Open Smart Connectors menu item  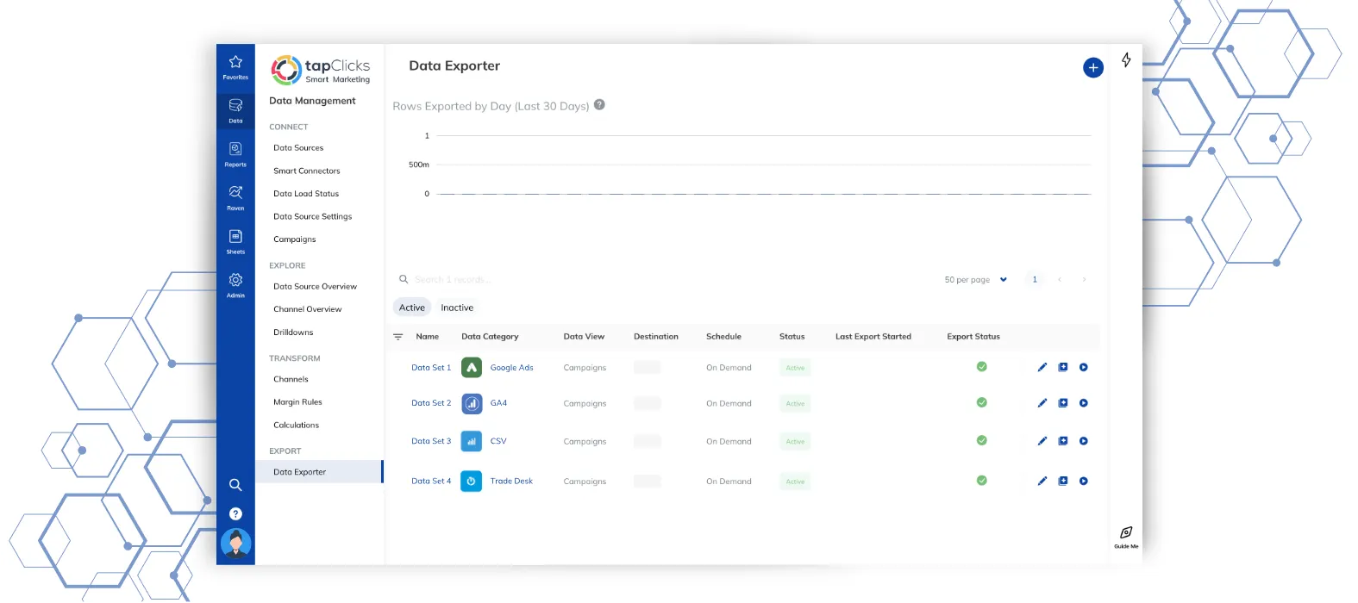click(307, 171)
